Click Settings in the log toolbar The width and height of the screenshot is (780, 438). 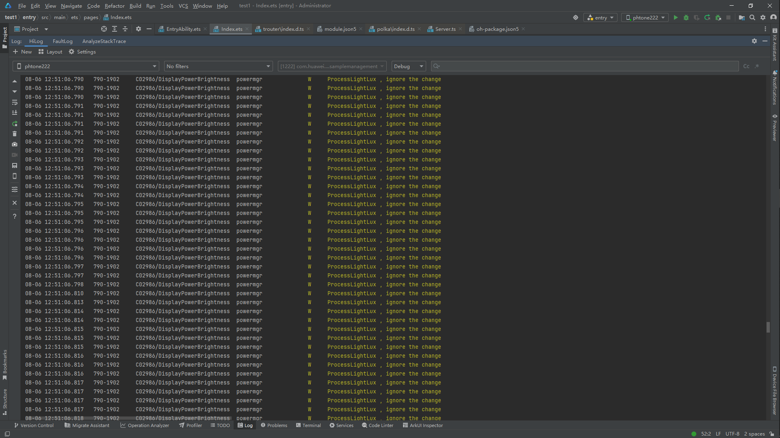click(x=82, y=52)
